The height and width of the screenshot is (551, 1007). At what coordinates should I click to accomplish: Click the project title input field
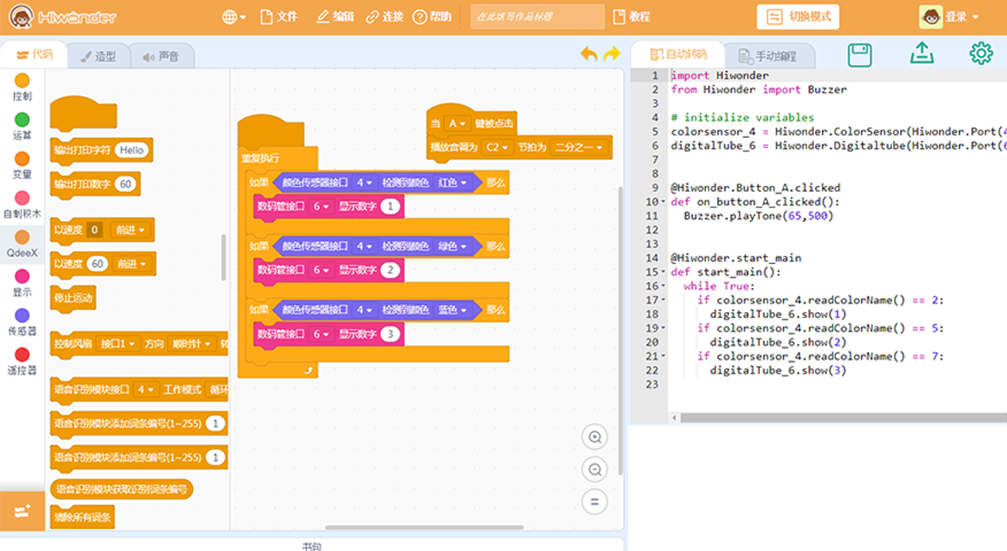pyautogui.click(x=537, y=16)
